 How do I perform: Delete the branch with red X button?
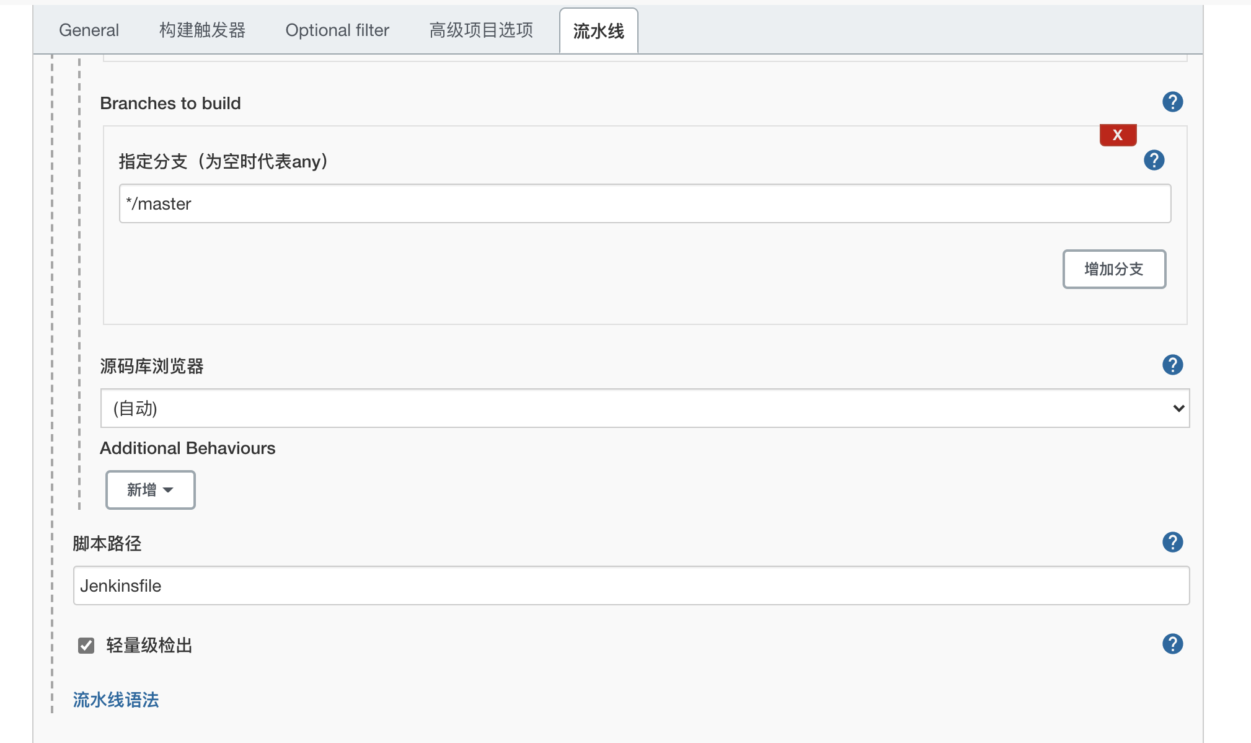click(x=1118, y=135)
